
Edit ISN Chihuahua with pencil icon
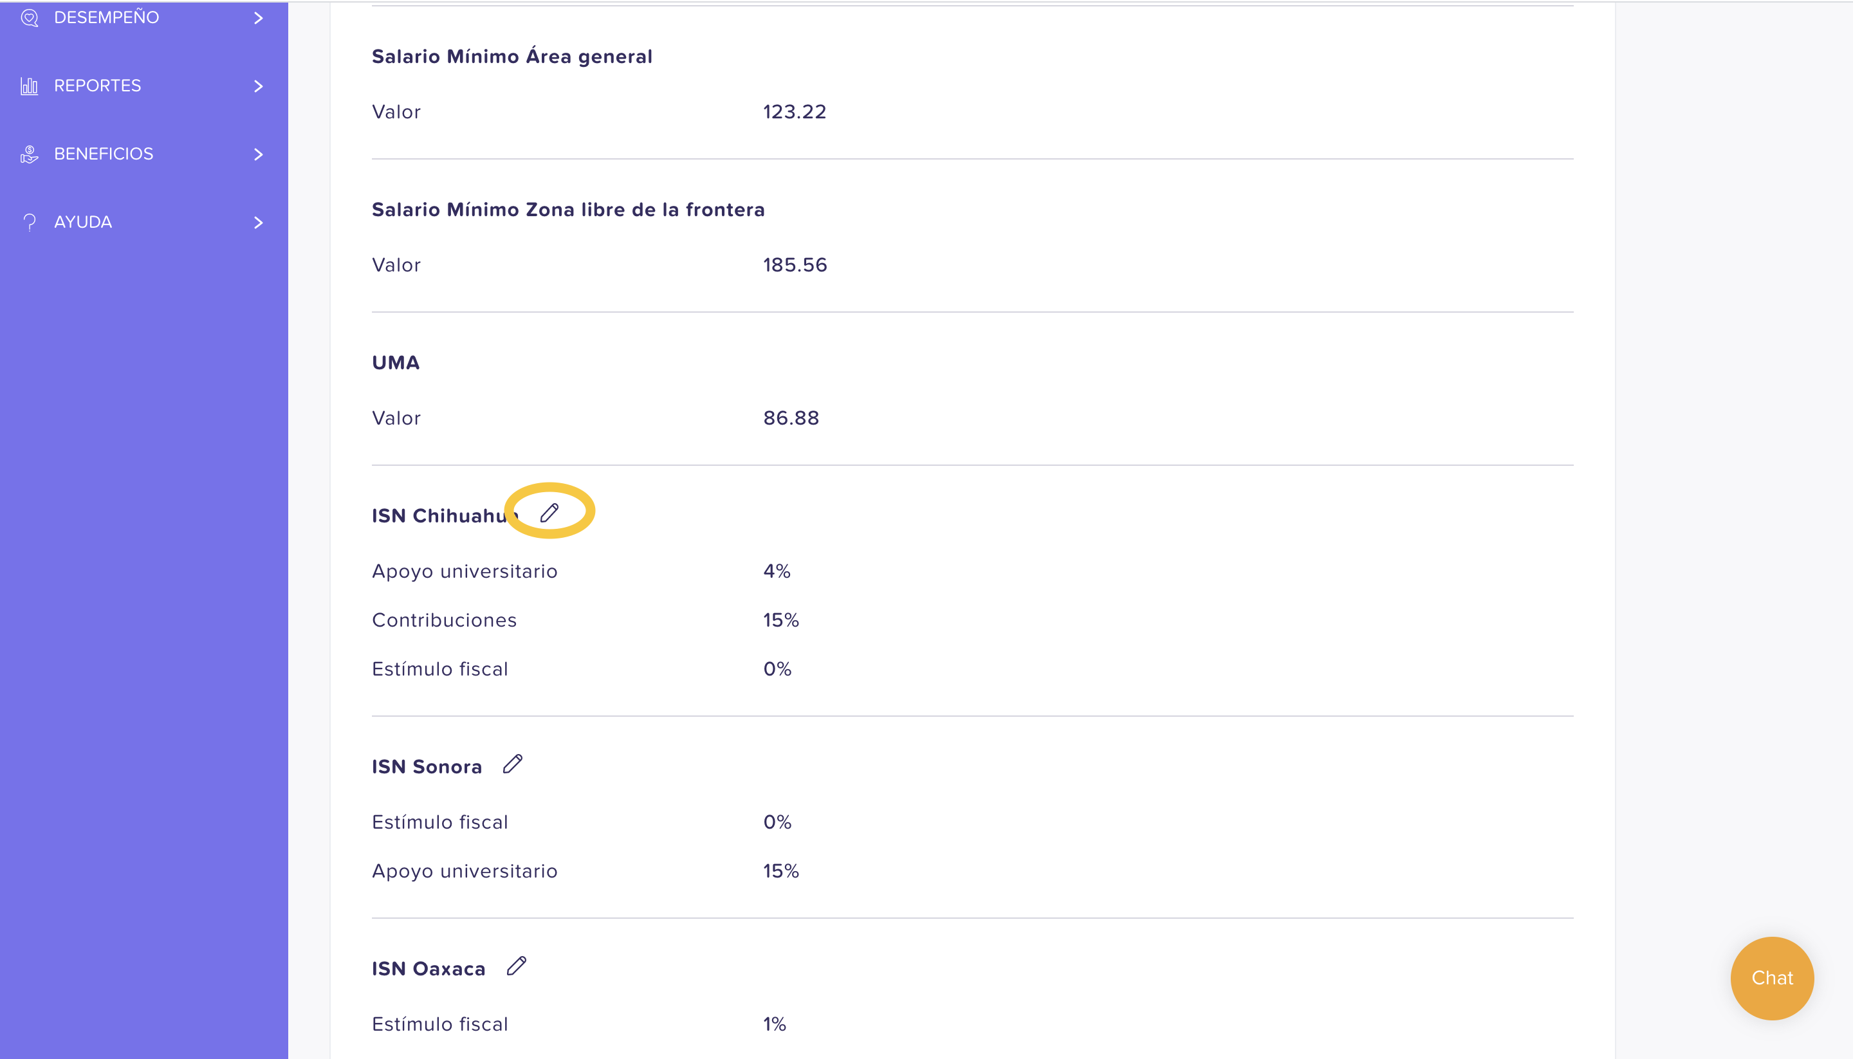pos(549,513)
